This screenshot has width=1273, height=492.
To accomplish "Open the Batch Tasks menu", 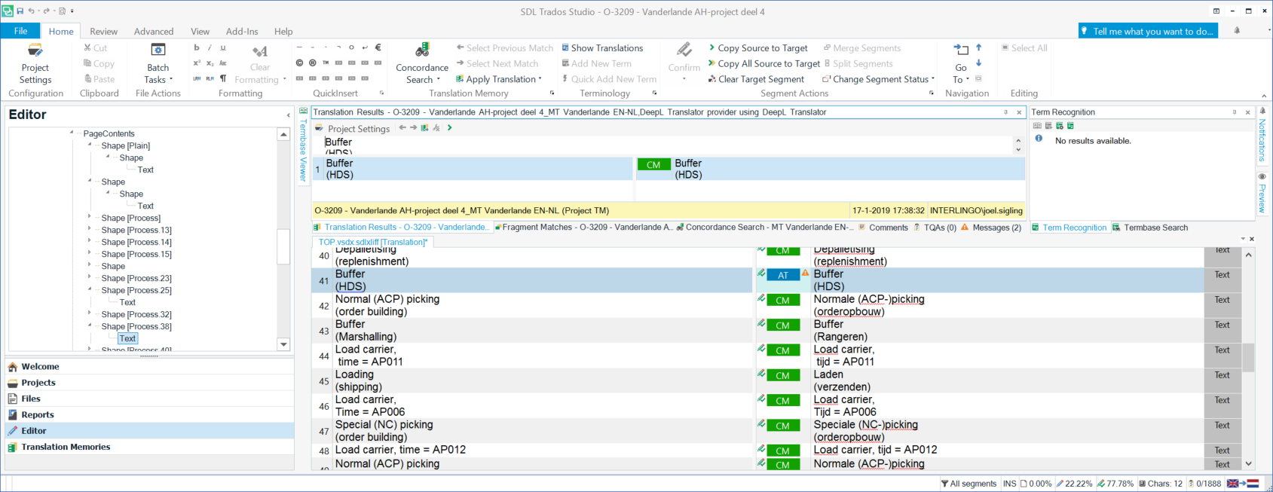I will [158, 63].
